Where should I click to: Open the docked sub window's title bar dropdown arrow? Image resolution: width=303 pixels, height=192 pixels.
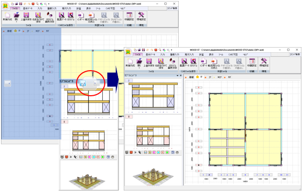[x=177, y=76]
